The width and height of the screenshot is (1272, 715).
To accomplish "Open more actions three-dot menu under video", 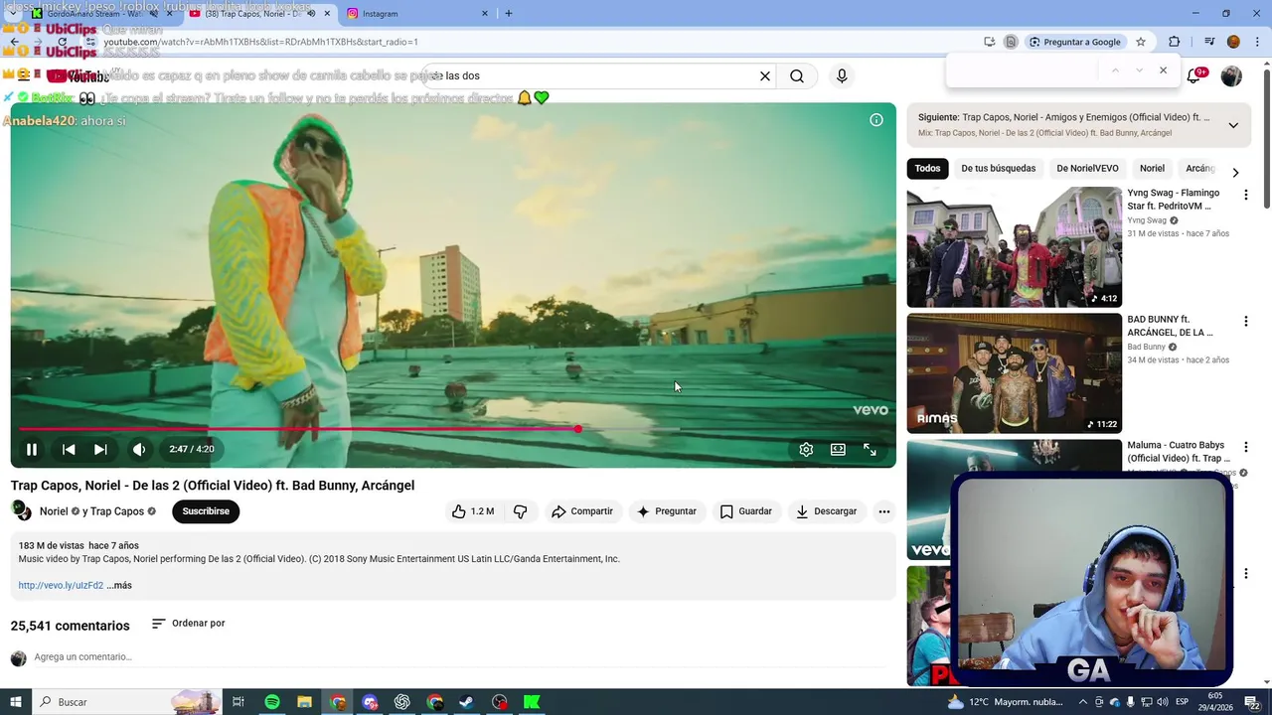I will click(x=884, y=511).
